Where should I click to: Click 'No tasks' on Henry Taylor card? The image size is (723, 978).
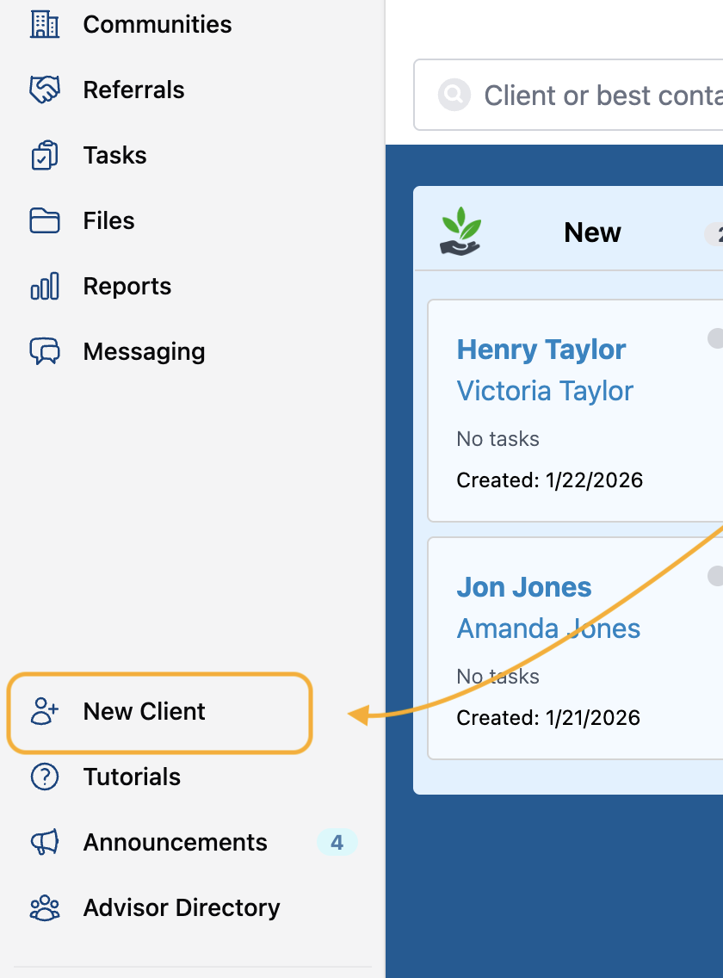[497, 439]
